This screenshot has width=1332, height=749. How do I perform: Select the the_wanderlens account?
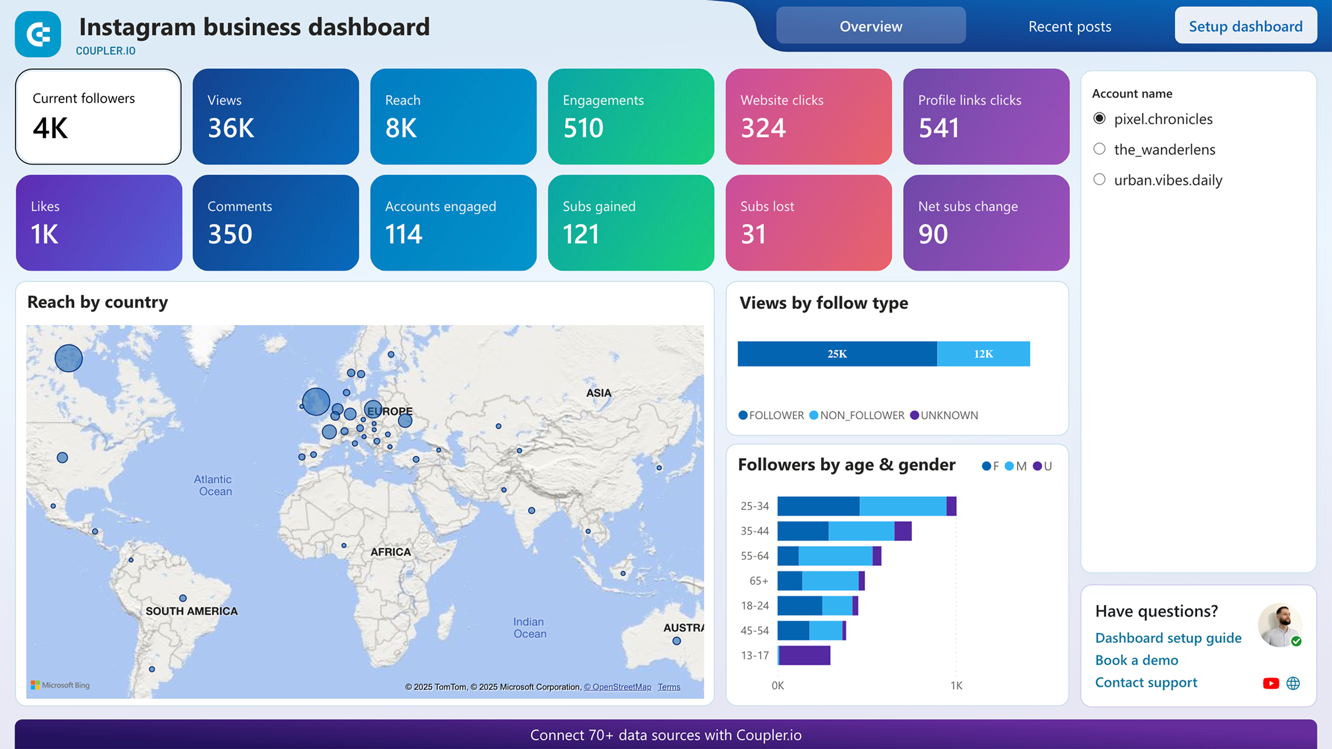[x=1099, y=149]
